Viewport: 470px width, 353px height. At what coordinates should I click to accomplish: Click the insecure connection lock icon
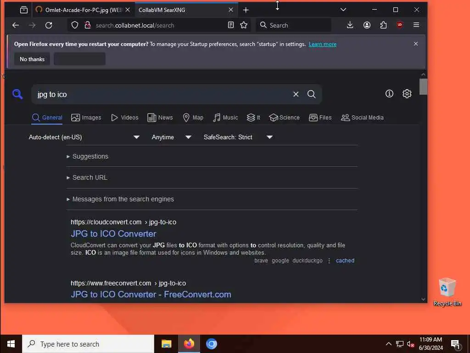tap(87, 25)
